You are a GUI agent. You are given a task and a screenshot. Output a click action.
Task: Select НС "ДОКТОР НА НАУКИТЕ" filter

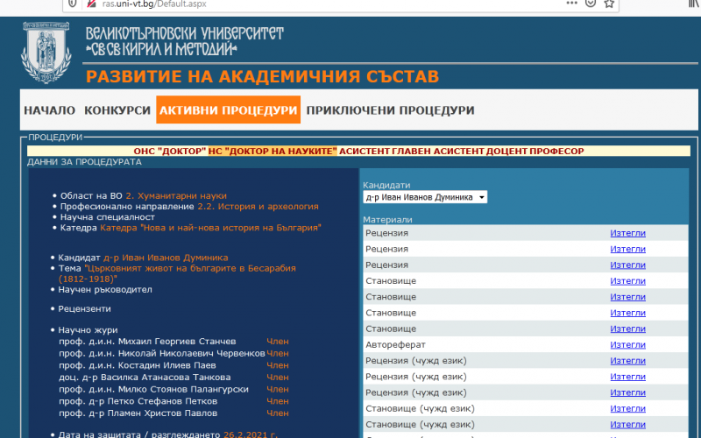273,151
